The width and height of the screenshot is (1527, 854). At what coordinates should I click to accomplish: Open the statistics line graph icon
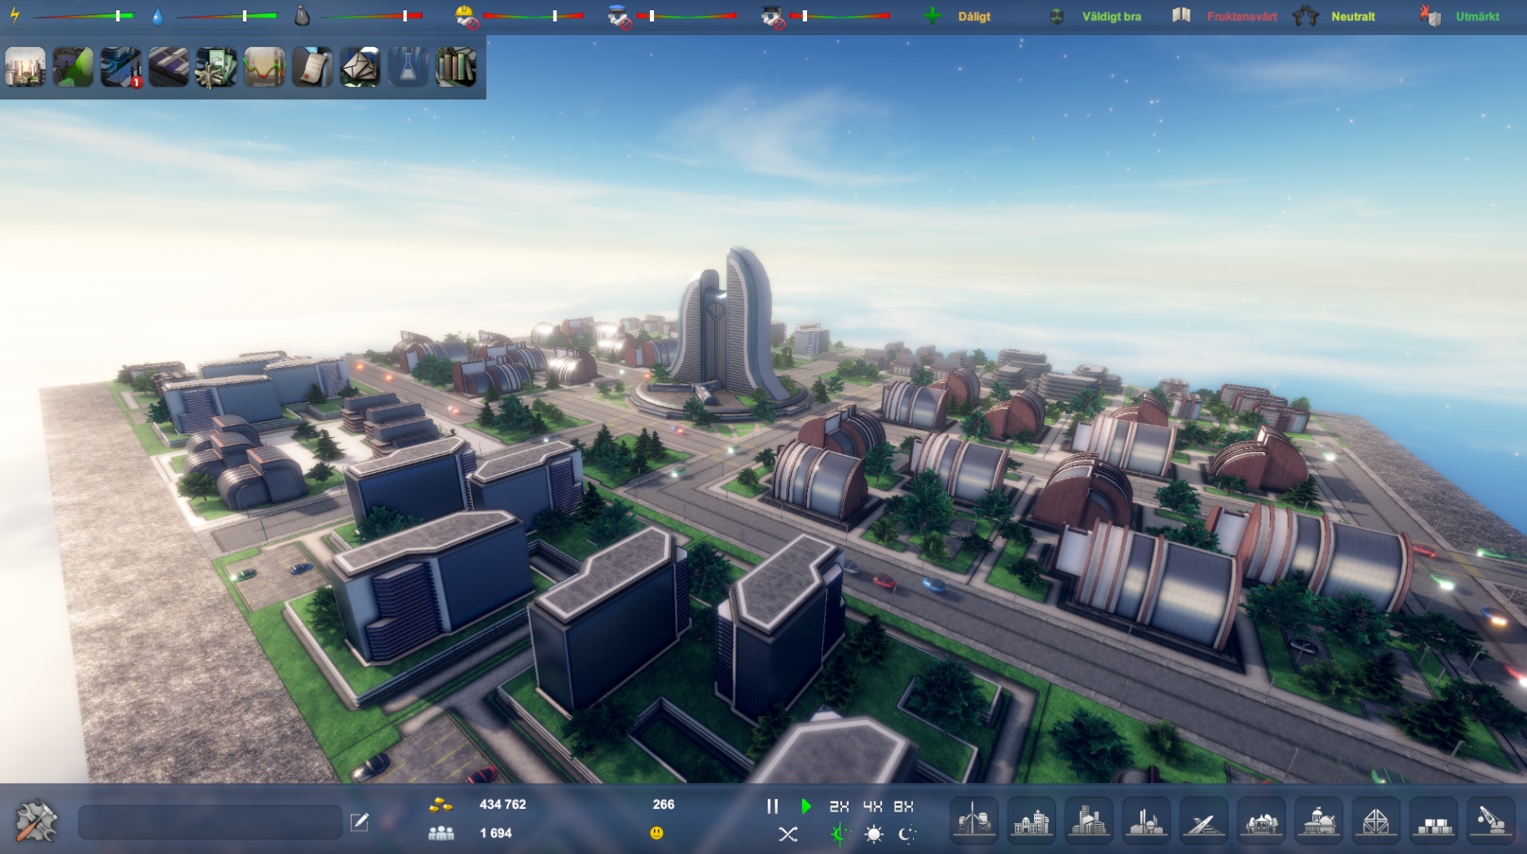tap(264, 67)
